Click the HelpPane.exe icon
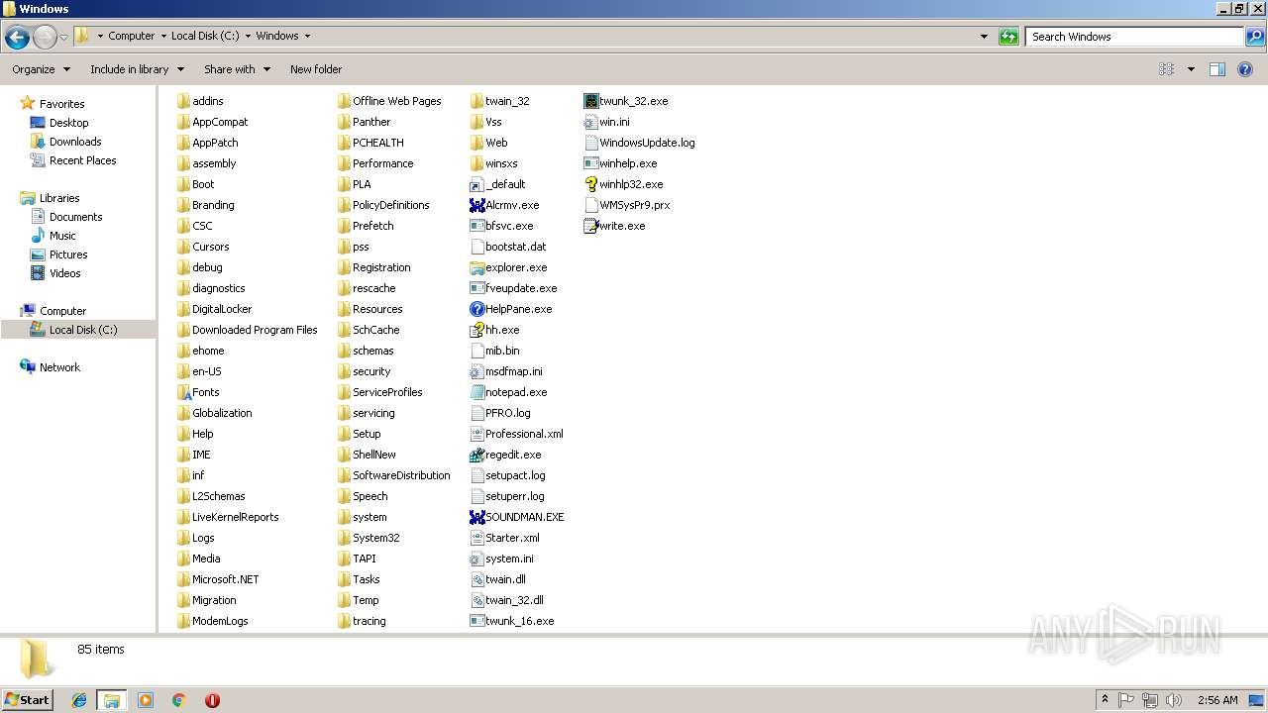Image resolution: width=1268 pixels, height=713 pixels. (477, 309)
